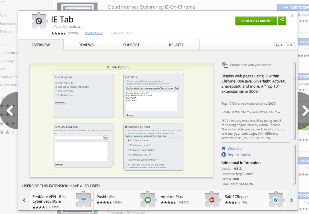Show previous screenshot with left arrow
The width and height of the screenshot is (309, 214).
(x=10, y=110)
